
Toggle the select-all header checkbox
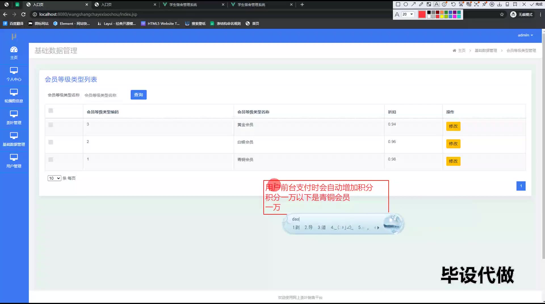click(51, 111)
